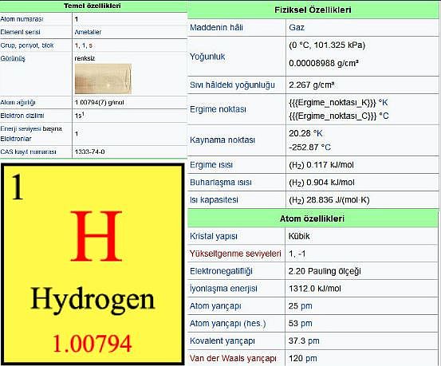The width and height of the screenshot is (441, 366).
Task: Open the Elektron dizilimi link
Action: [x=22, y=116]
